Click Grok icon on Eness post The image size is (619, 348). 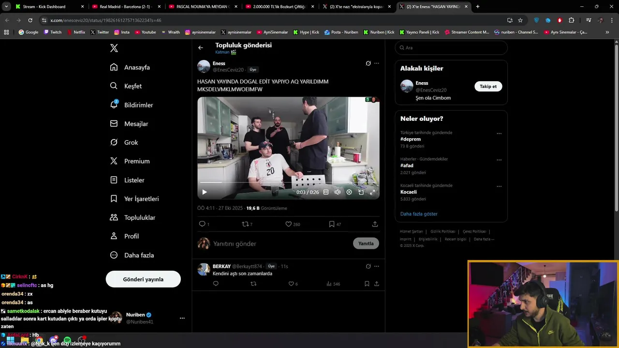coord(368,63)
